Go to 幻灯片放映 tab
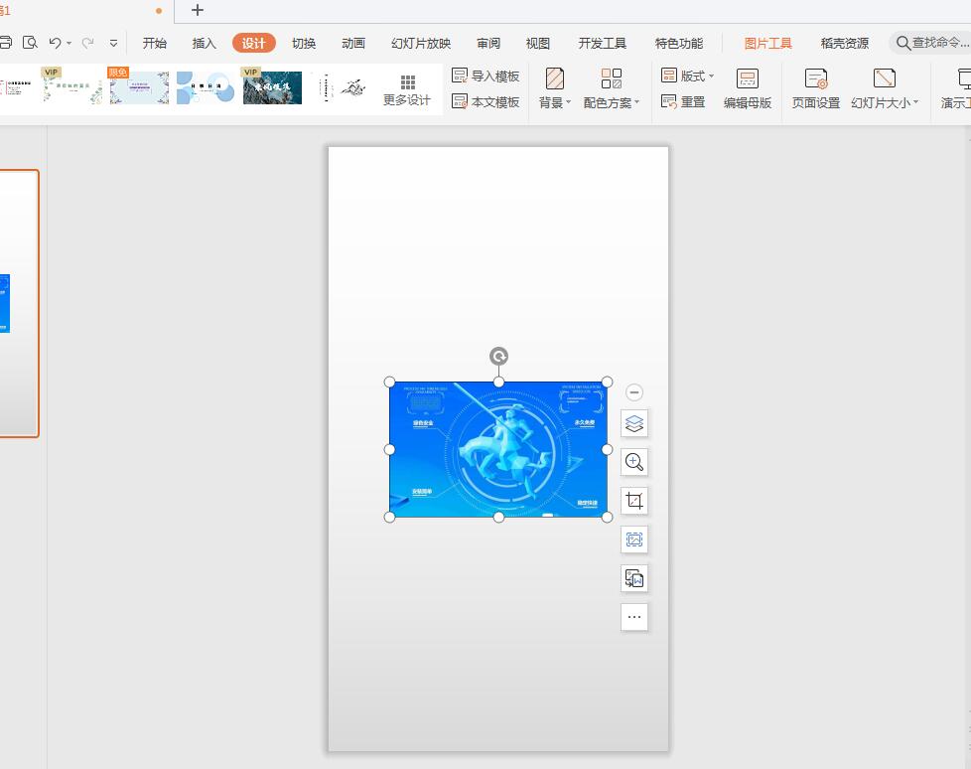The height and width of the screenshot is (769, 971). pyautogui.click(x=421, y=44)
